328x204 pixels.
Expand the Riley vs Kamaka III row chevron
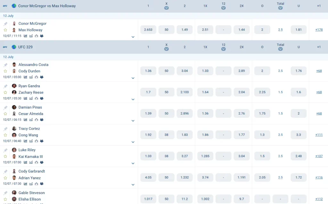[133, 163]
